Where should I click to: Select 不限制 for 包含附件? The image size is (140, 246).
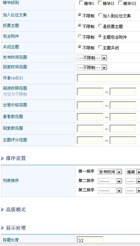click(x=80, y=36)
